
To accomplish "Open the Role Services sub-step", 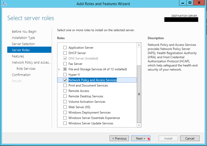I will tap(26, 69).
